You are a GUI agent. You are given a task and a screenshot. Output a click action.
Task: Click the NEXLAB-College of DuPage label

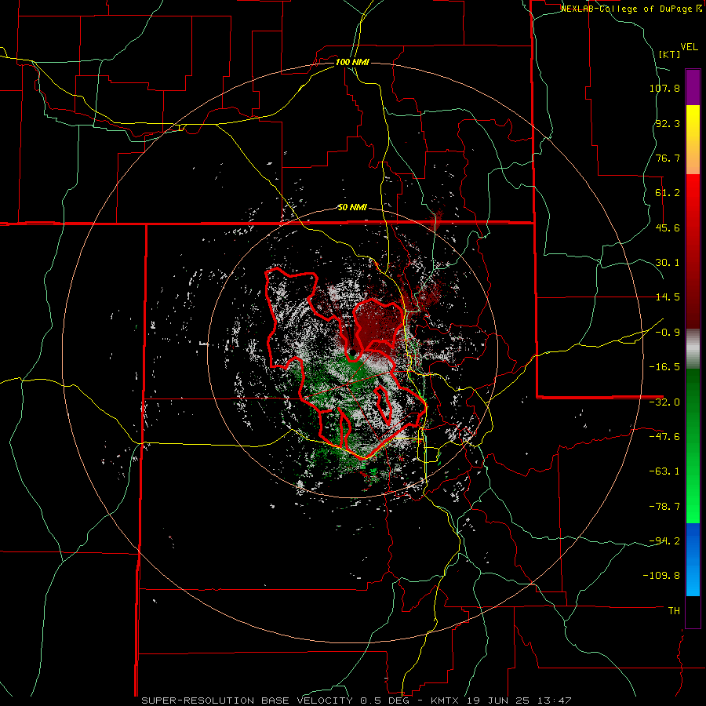[x=628, y=9]
